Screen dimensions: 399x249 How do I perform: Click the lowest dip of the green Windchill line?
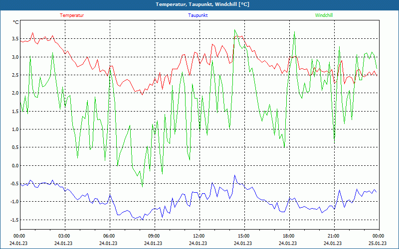pos(142,186)
